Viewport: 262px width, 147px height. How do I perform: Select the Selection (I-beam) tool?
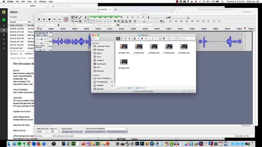[72, 18]
